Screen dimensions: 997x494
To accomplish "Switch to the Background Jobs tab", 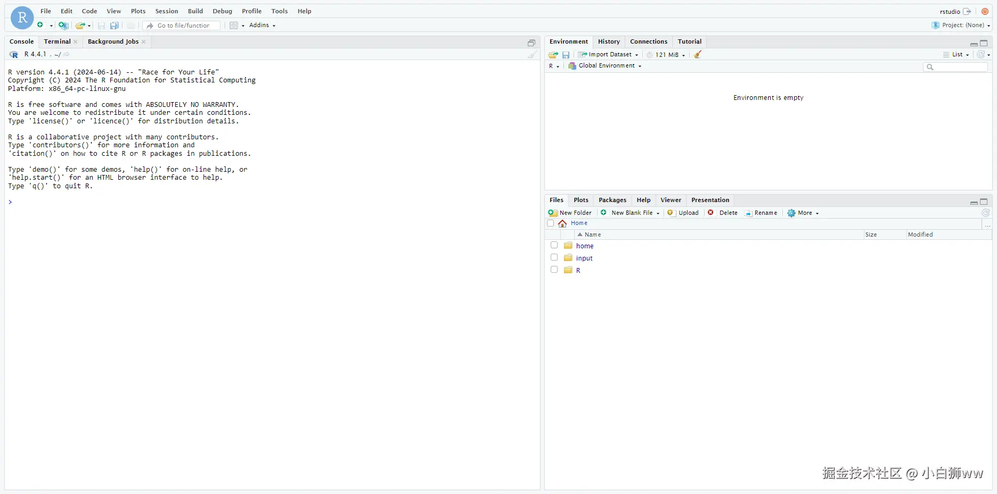I will pyautogui.click(x=113, y=41).
